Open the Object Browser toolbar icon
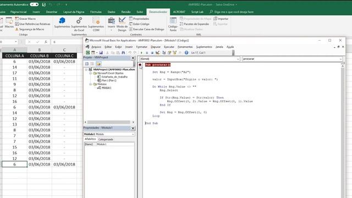The height and width of the screenshot is (198, 352). [x=175, y=53]
